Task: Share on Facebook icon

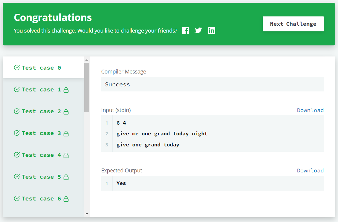Action: pos(185,30)
